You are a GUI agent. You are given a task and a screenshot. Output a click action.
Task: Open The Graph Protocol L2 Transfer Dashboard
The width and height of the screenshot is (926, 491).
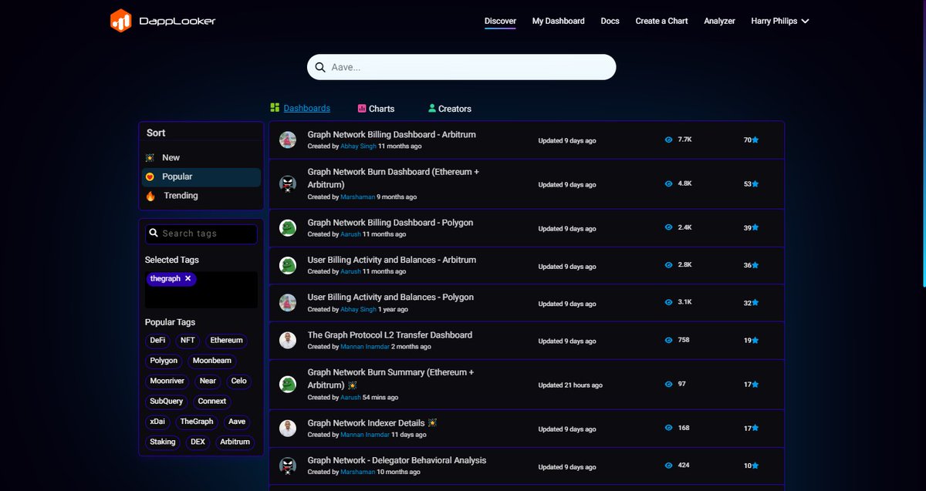pyautogui.click(x=390, y=335)
